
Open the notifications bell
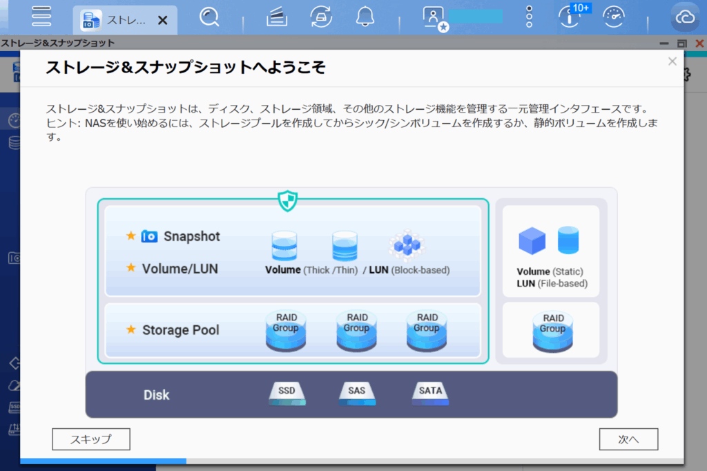pyautogui.click(x=365, y=17)
